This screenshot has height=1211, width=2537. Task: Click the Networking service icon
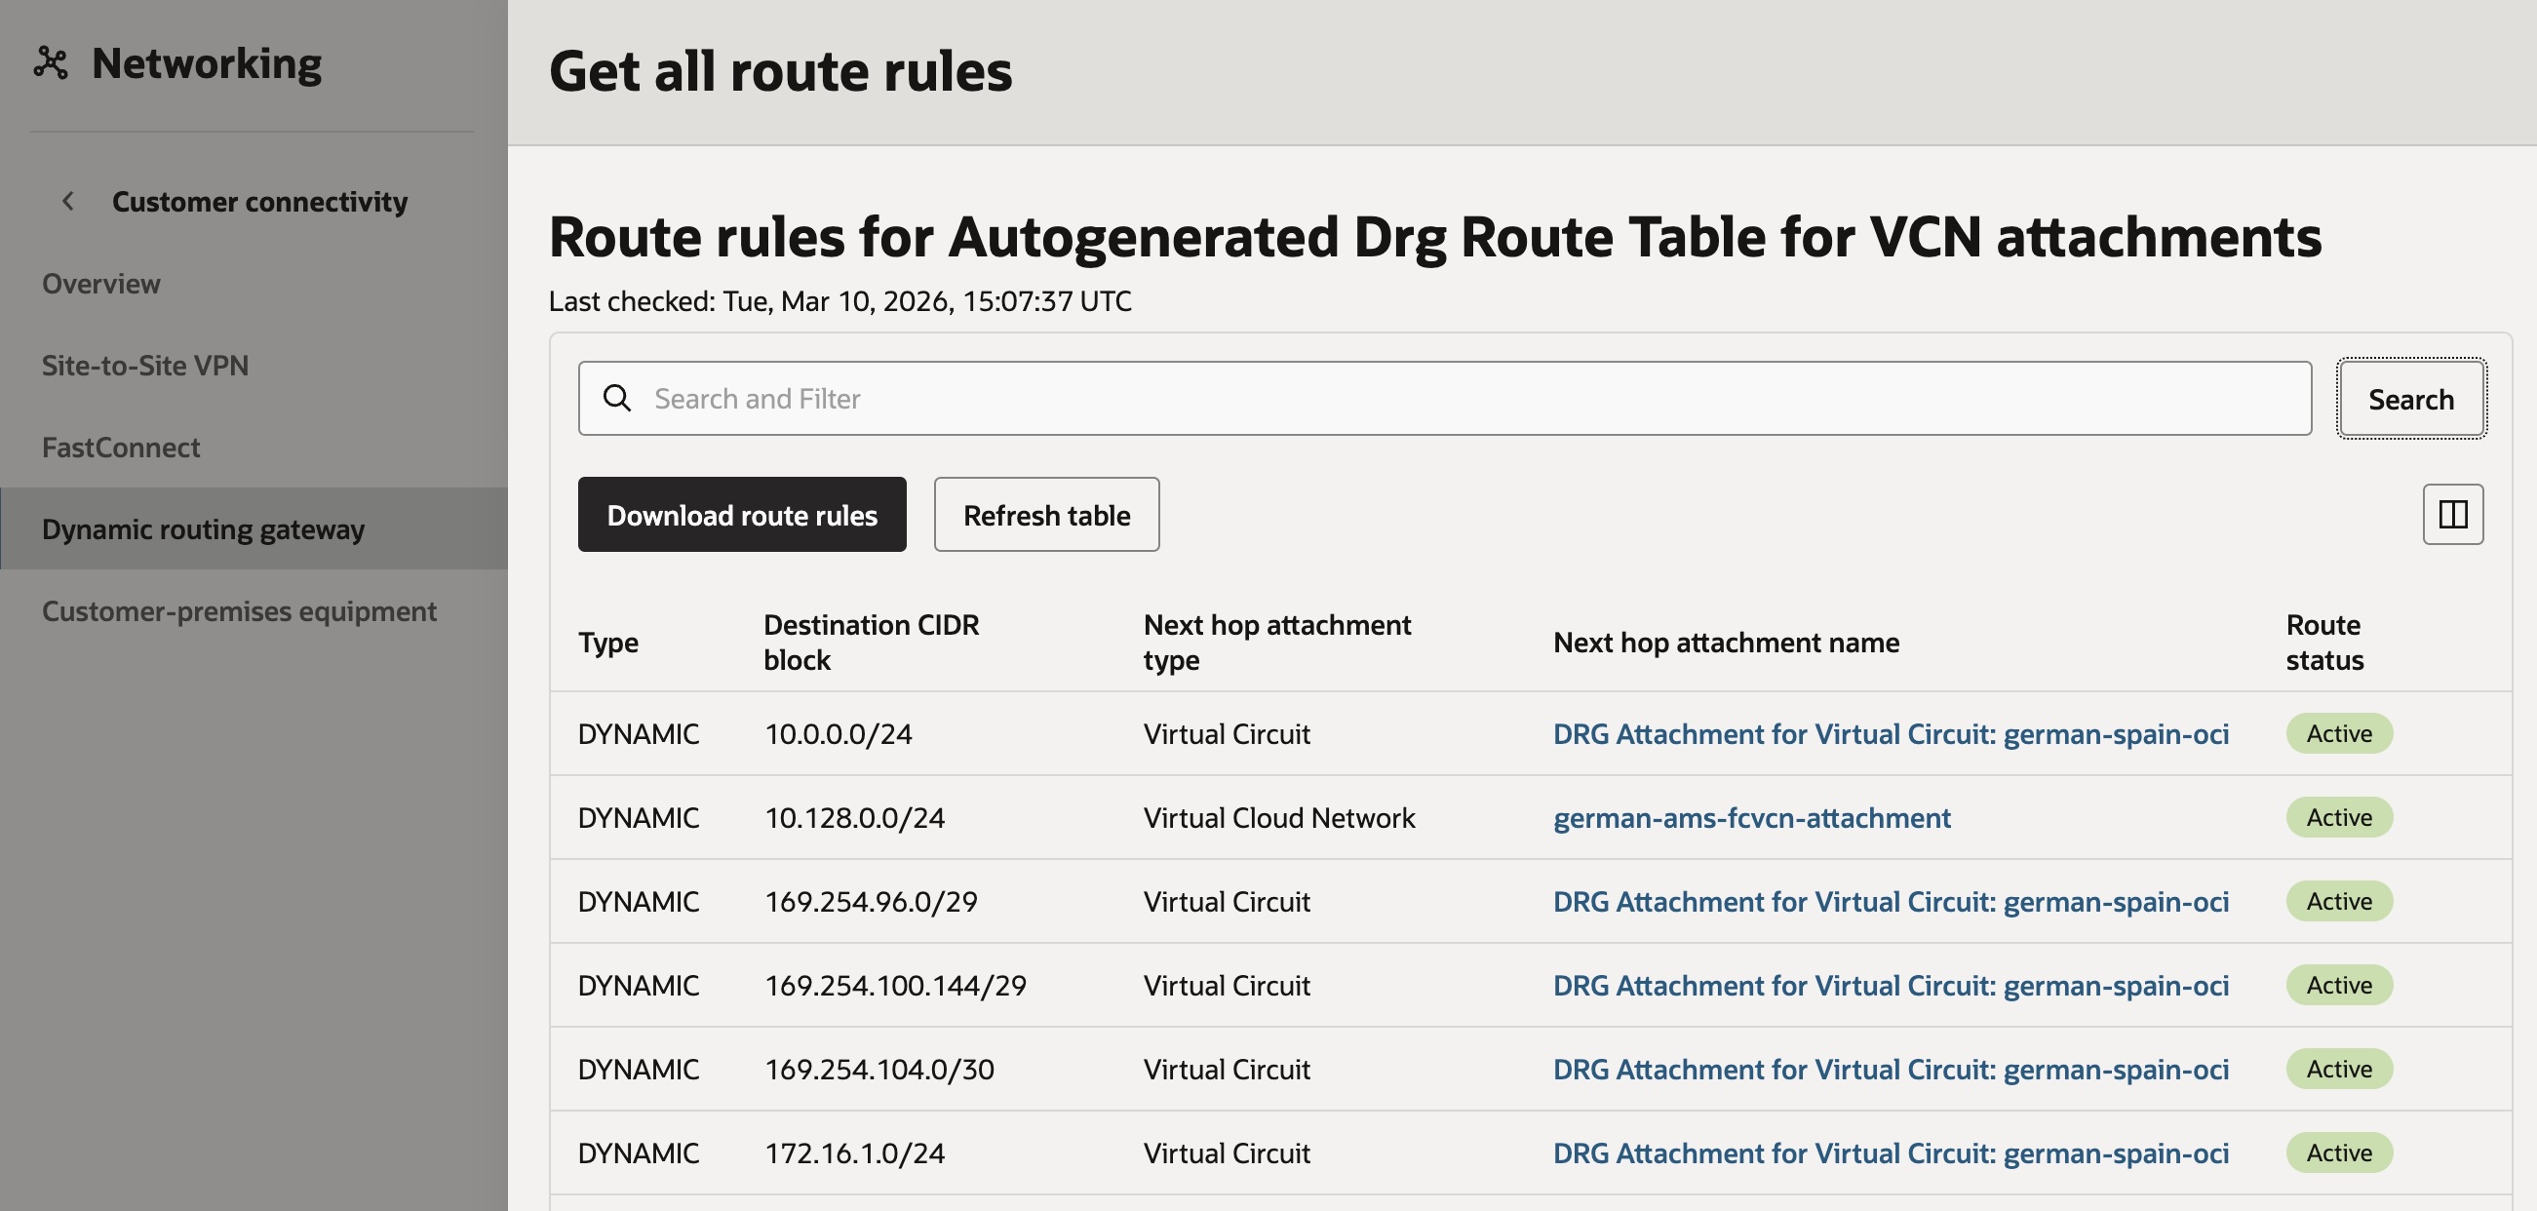[53, 62]
